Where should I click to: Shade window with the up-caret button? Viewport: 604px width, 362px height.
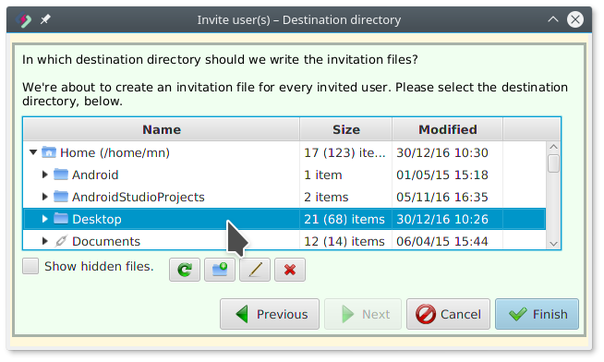coord(553,19)
